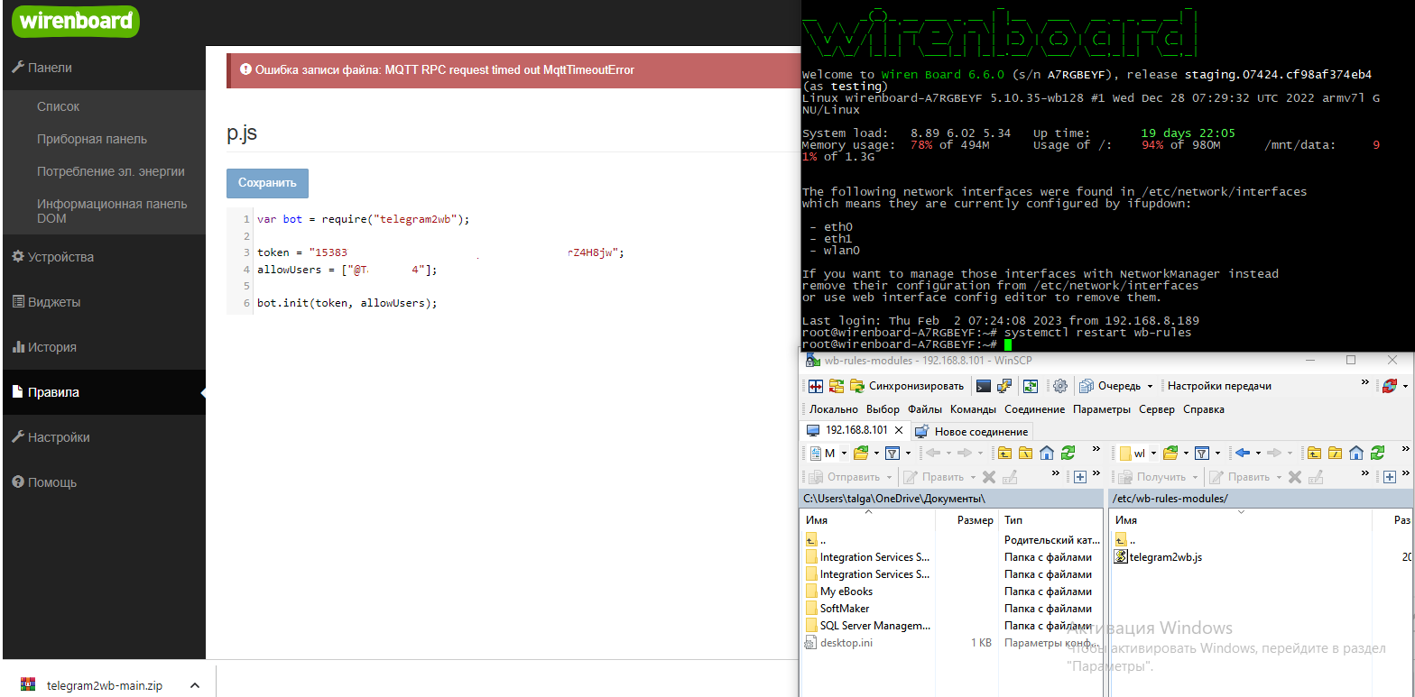Open the terminal console icon in WinSCP
Image resolution: width=1415 pixels, height=697 pixels.
984,386
